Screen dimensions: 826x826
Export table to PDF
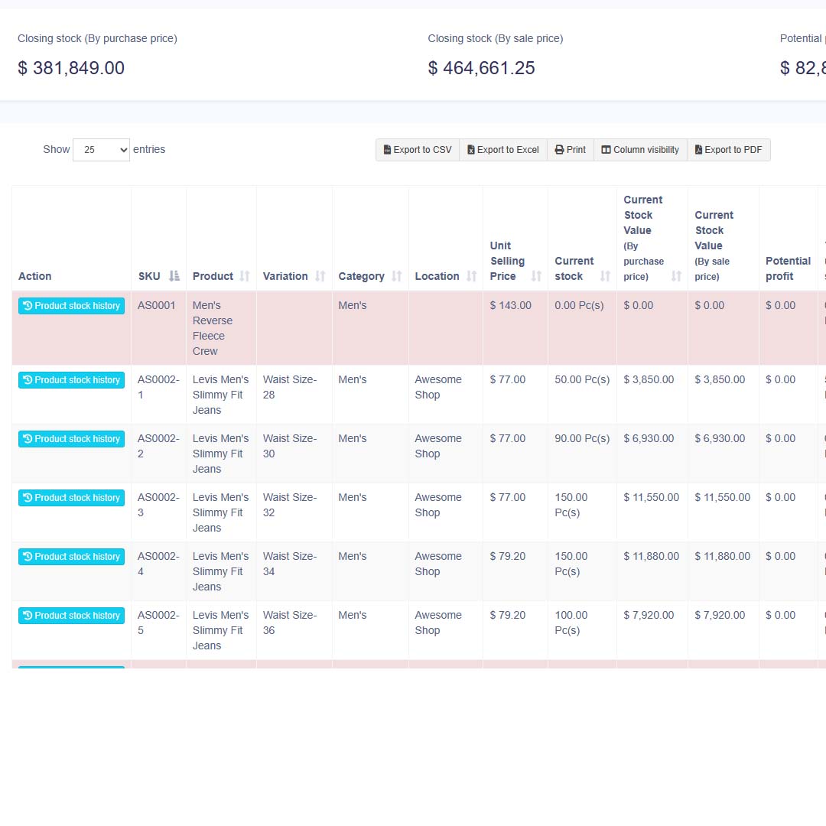[729, 150]
